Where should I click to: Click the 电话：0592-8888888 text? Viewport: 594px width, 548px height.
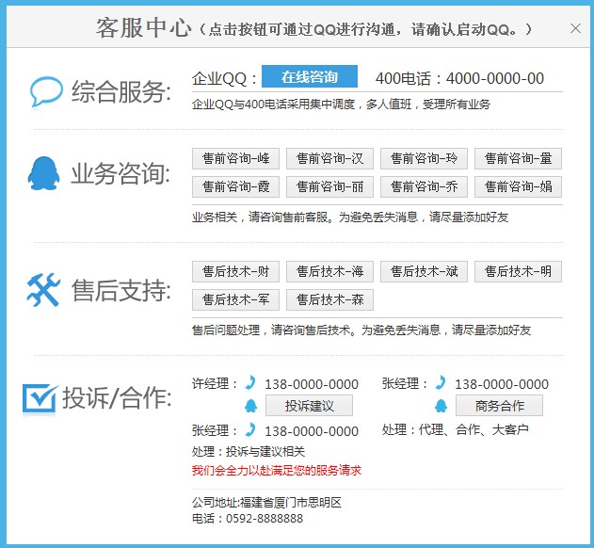[x=248, y=519]
